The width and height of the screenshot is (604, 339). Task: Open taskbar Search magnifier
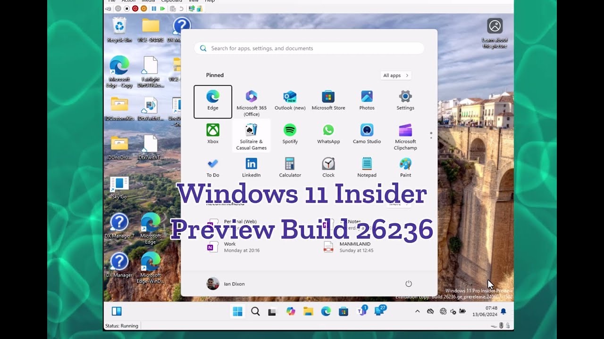pos(255,311)
